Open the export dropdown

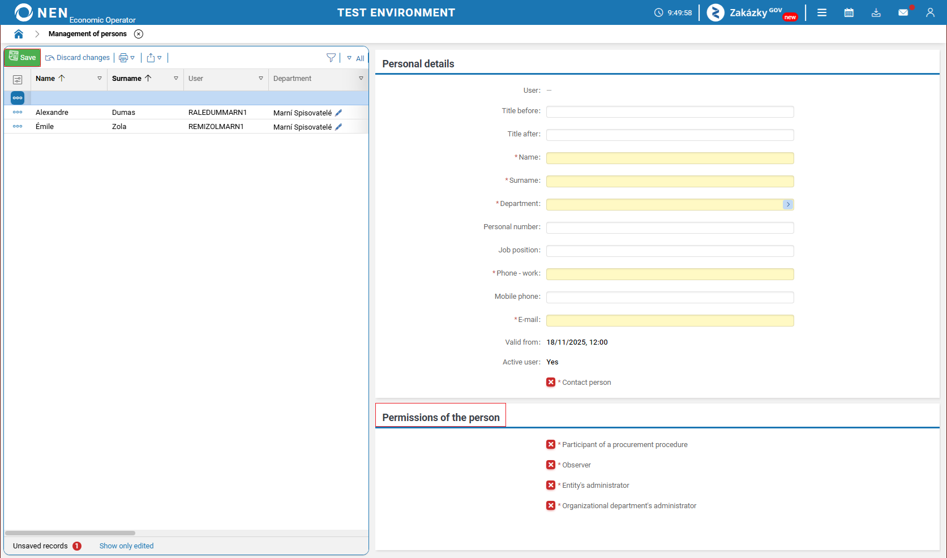tap(154, 58)
